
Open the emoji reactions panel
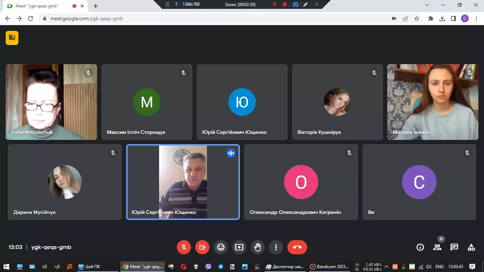(x=221, y=247)
